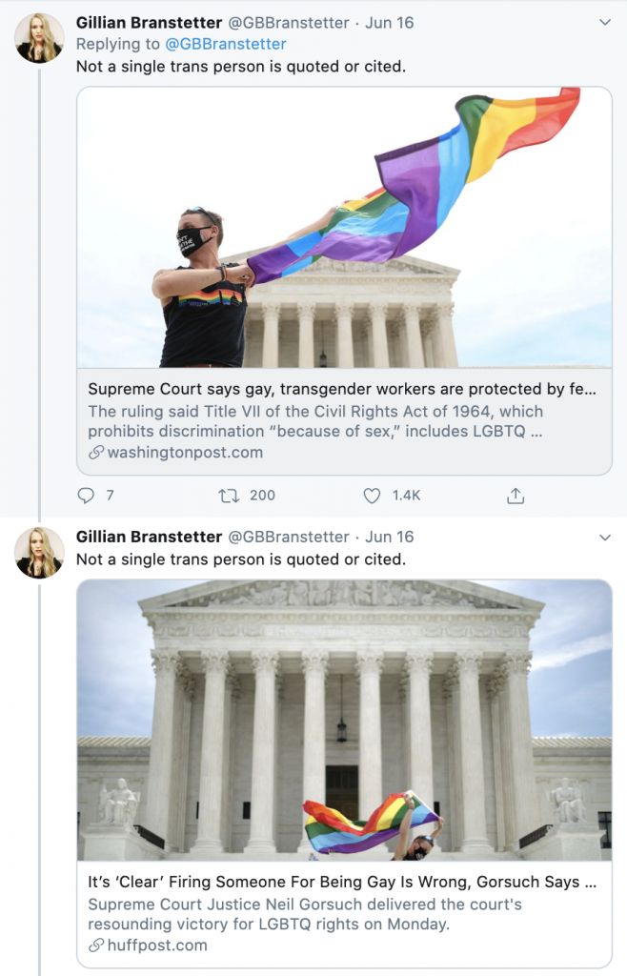Open the share icon under first tweet
The width and height of the screenshot is (627, 976).
click(x=515, y=496)
